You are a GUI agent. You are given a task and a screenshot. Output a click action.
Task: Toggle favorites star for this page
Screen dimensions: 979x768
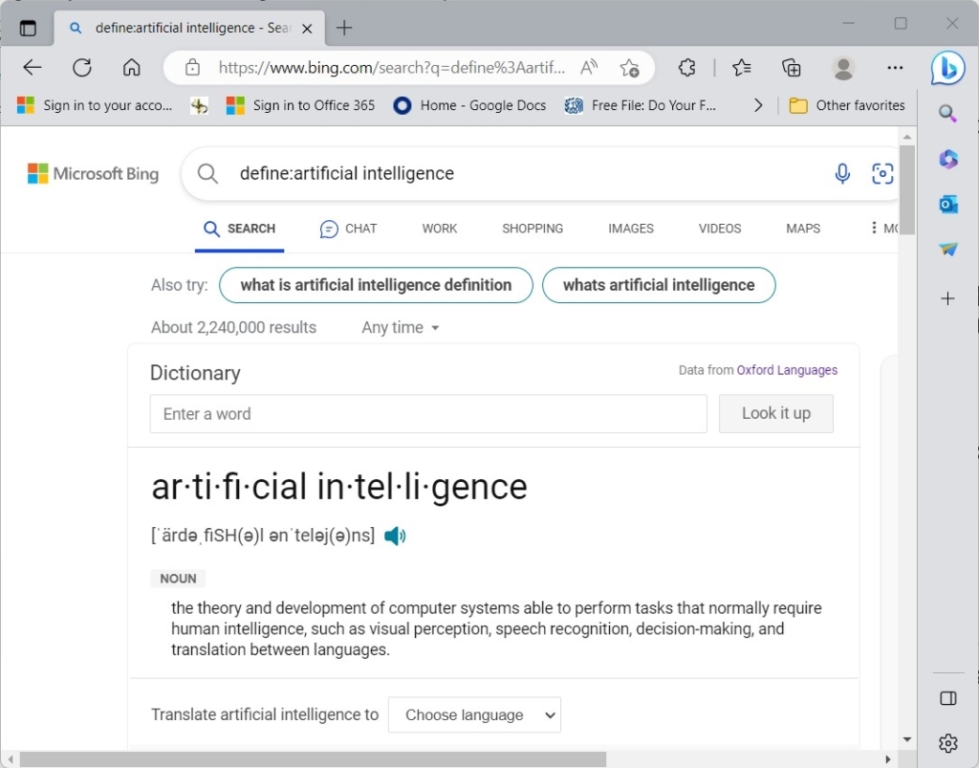pos(630,68)
